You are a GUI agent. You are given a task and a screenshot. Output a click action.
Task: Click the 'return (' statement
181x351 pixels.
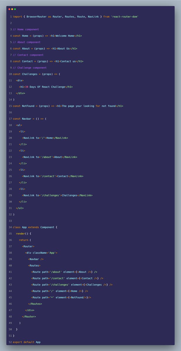tap(25, 240)
